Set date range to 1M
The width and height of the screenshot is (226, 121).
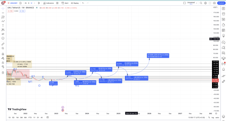click(17, 118)
